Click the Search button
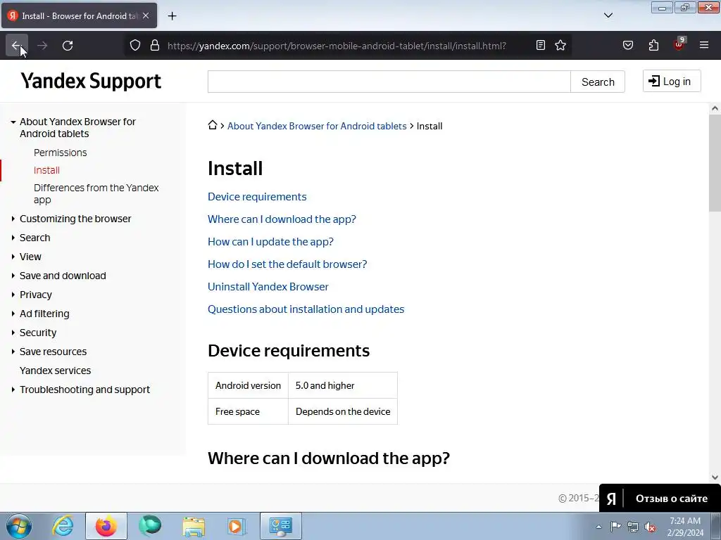Viewport: 721px width, 540px height. [x=598, y=82]
